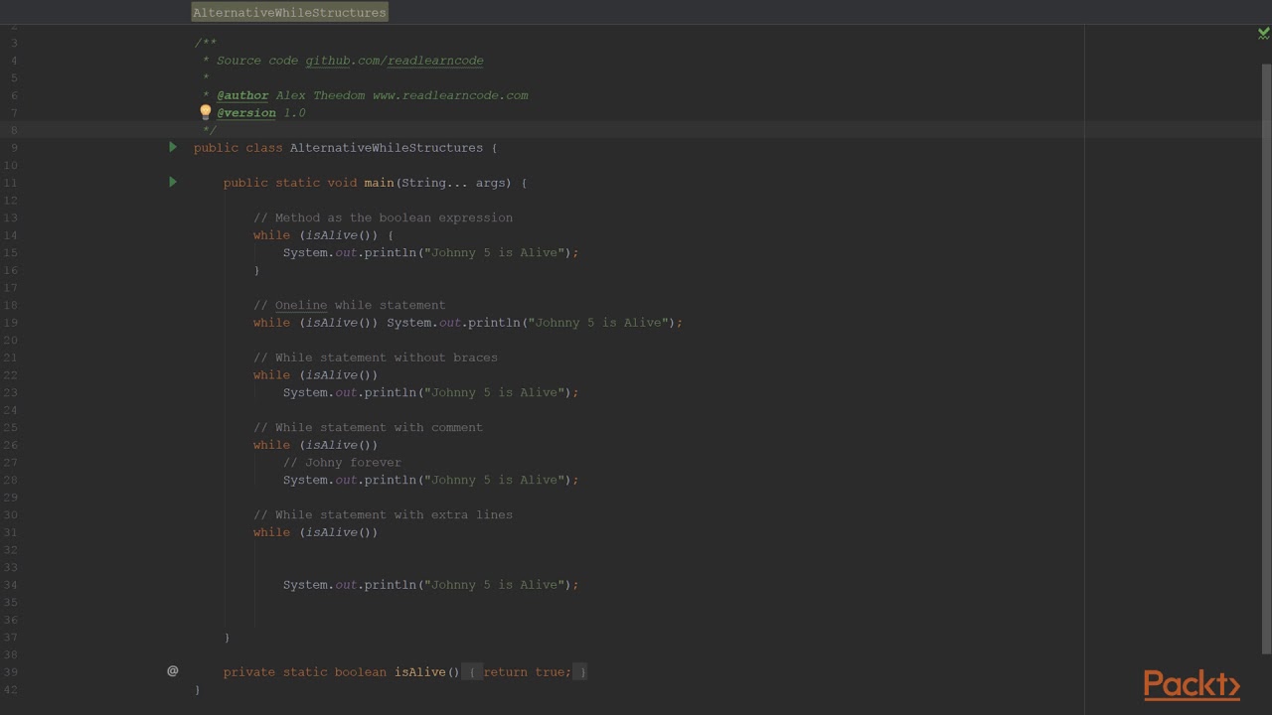Click 'String...' parameter type in main signature
This screenshot has height=715, width=1272.
pos(434,183)
